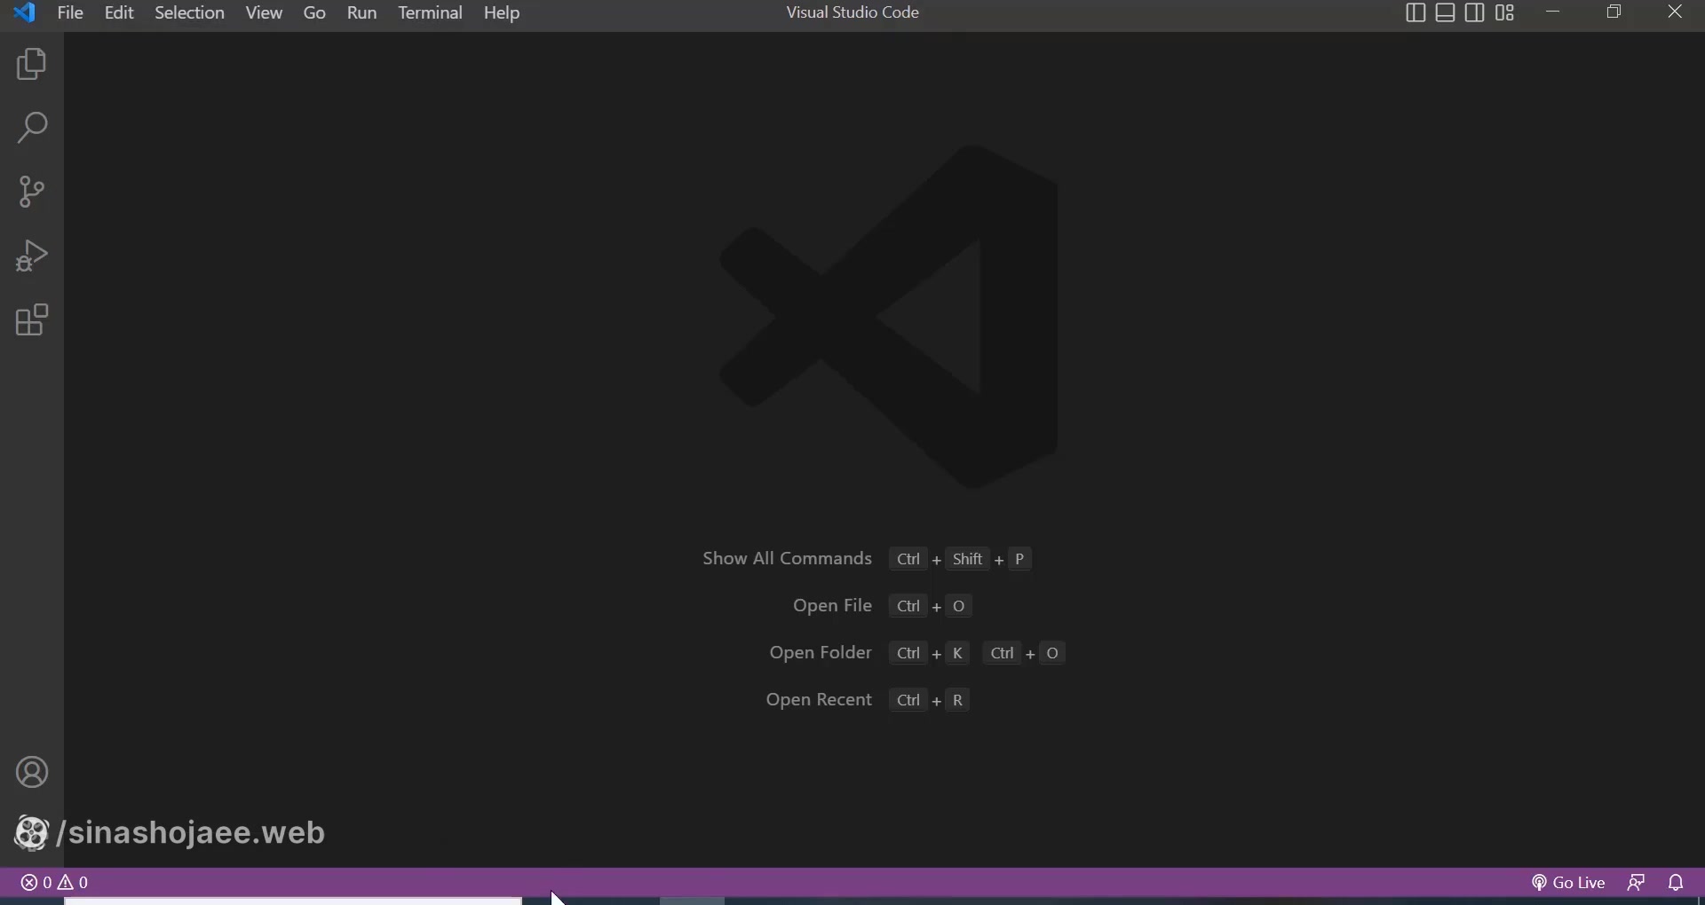The image size is (1705, 905).
Task: Show errors count in status bar
Action: pos(36,885)
